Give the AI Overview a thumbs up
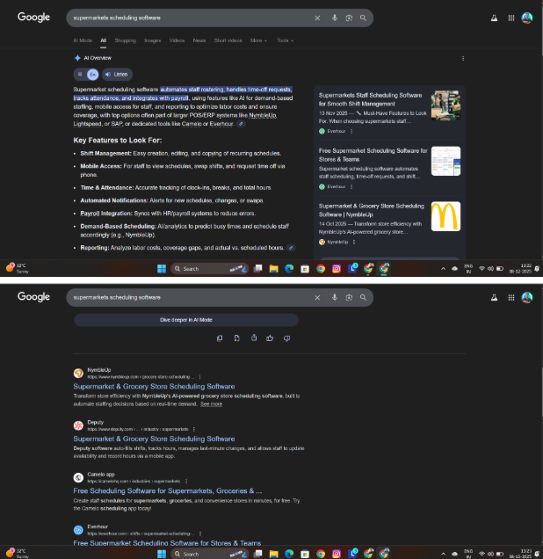 click(270, 338)
